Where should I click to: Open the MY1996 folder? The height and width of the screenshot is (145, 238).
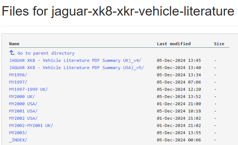click(x=18, y=75)
